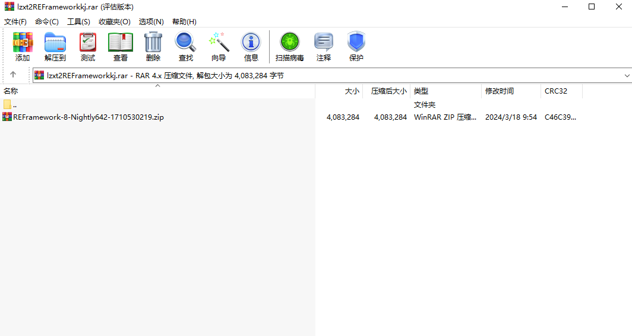Start 扫描病毒 (Virus Scan)
This screenshot has height=336, width=632.
pyautogui.click(x=290, y=47)
